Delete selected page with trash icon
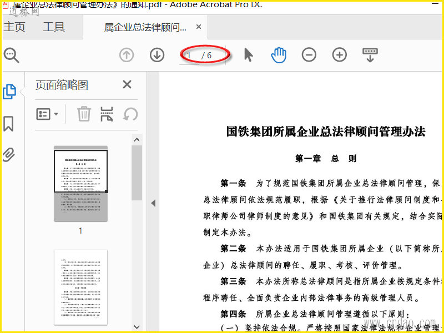Viewport: 444px width, 333px height. [84, 114]
